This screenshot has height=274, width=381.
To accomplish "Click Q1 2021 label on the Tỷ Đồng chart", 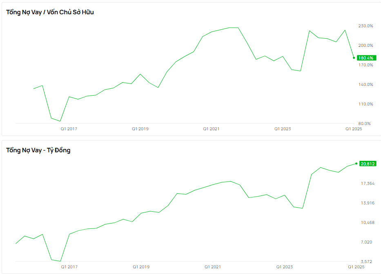I will click(213, 267).
